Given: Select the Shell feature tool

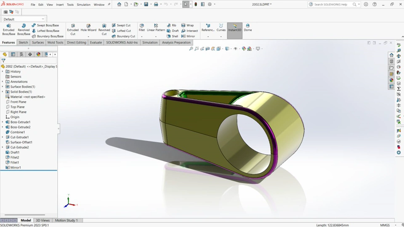Looking at the screenshot, I should (173, 36).
